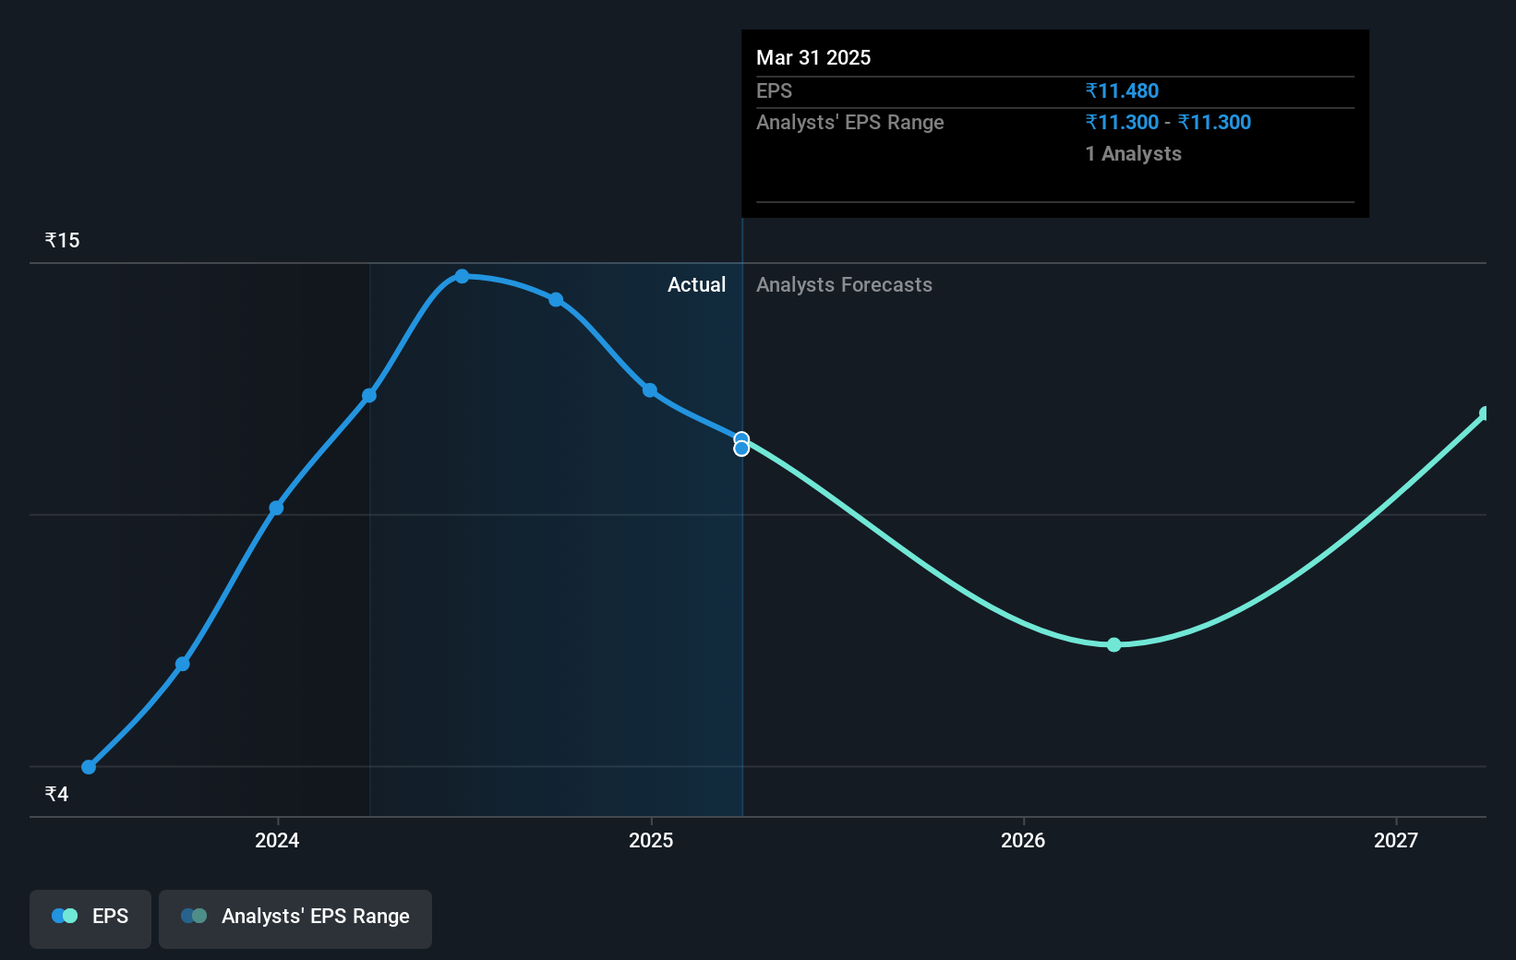Select the EPS point at the shaded region's start

click(369, 396)
